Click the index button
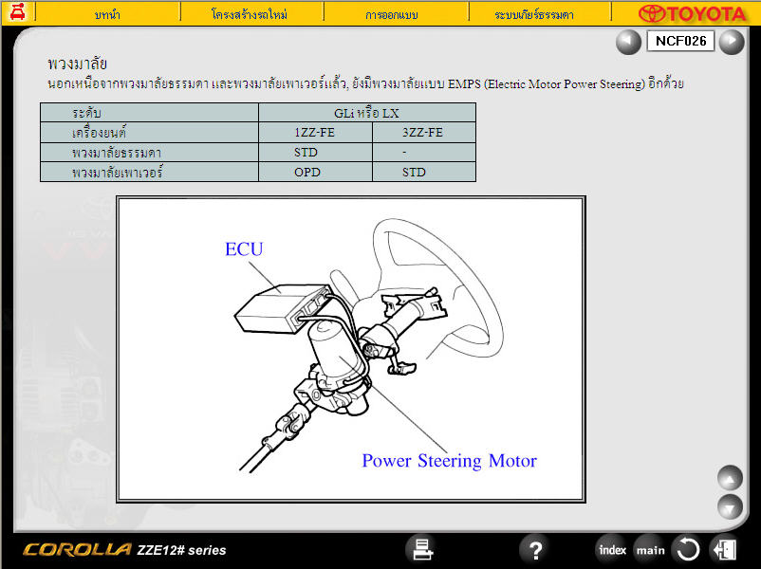 pos(611,550)
